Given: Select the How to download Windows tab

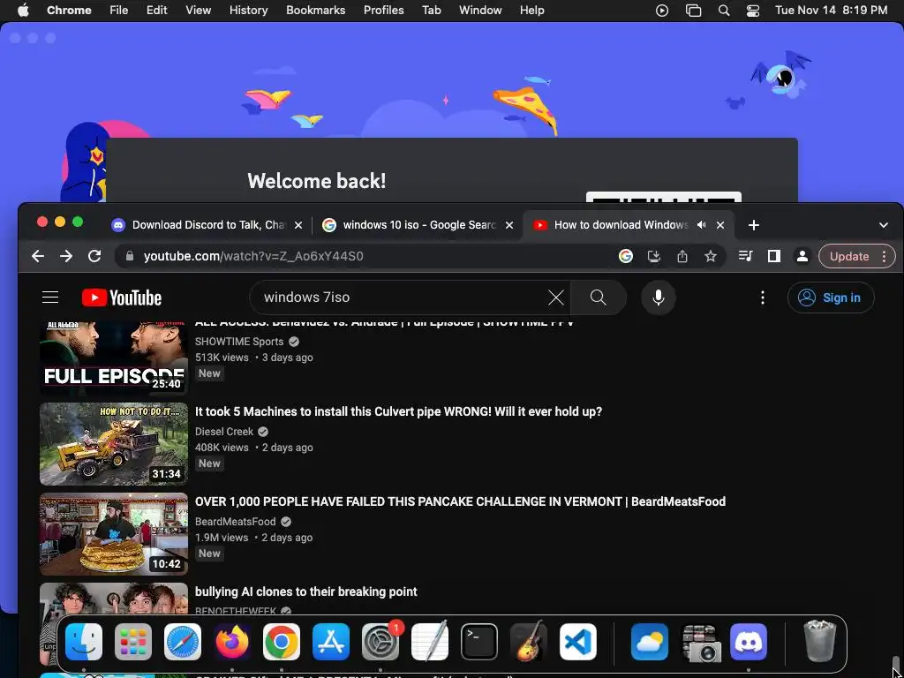Looking at the screenshot, I should pyautogui.click(x=621, y=225).
